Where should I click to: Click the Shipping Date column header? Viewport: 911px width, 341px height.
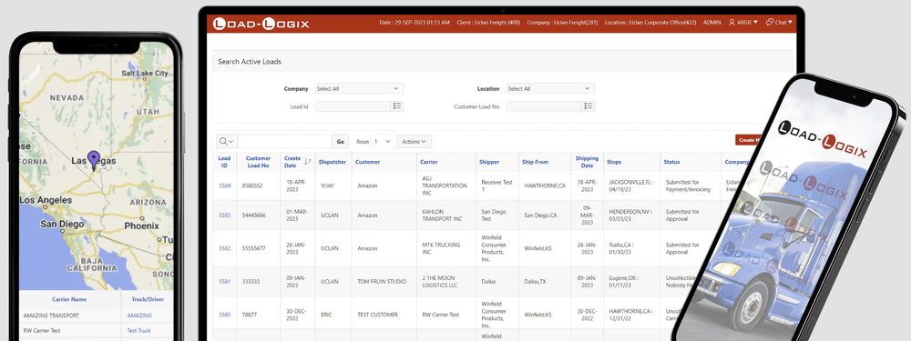[x=587, y=162]
